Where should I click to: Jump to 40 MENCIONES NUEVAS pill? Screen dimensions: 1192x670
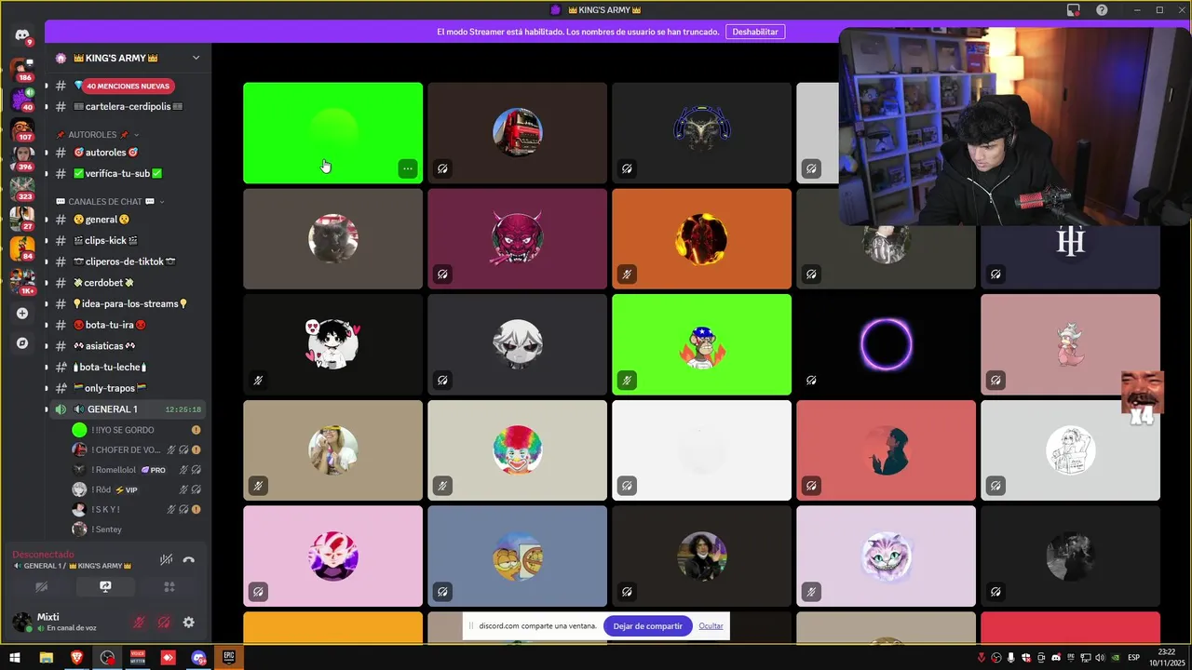[x=128, y=86]
